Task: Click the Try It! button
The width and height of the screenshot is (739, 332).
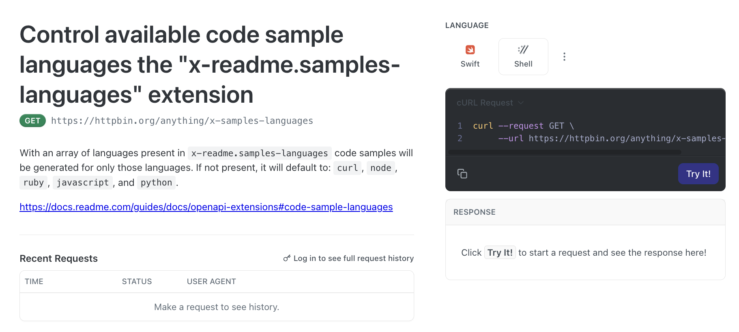Action: (x=698, y=174)
